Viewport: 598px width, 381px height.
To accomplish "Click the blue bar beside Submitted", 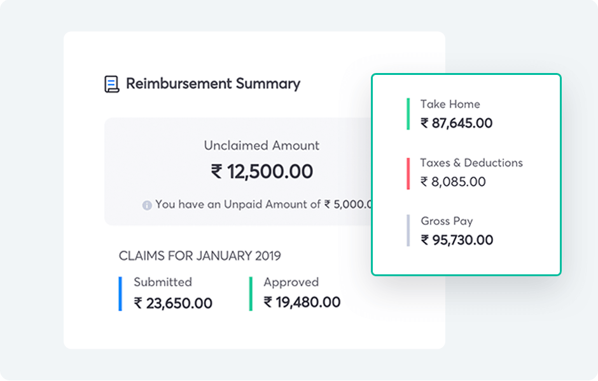I will point(120,293).
